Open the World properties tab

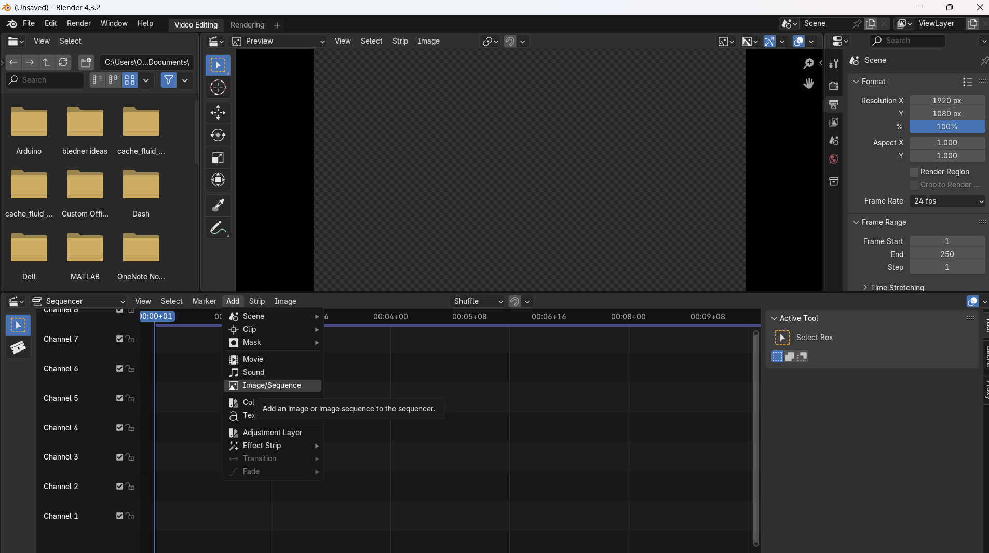(834, 159)
